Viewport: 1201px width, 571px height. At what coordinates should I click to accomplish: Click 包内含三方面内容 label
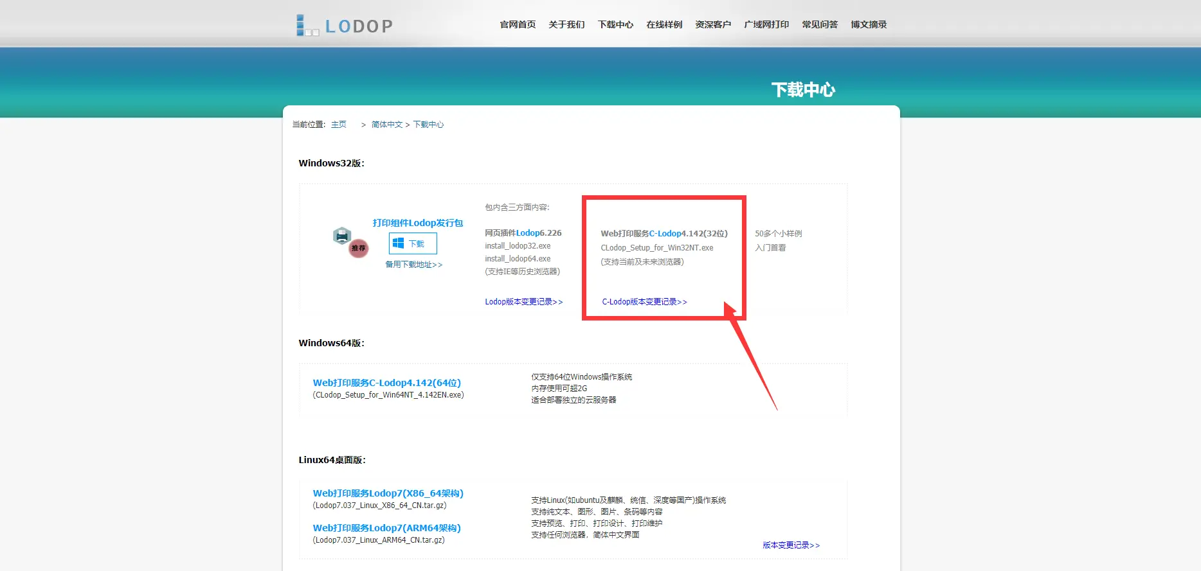(518, 207)
